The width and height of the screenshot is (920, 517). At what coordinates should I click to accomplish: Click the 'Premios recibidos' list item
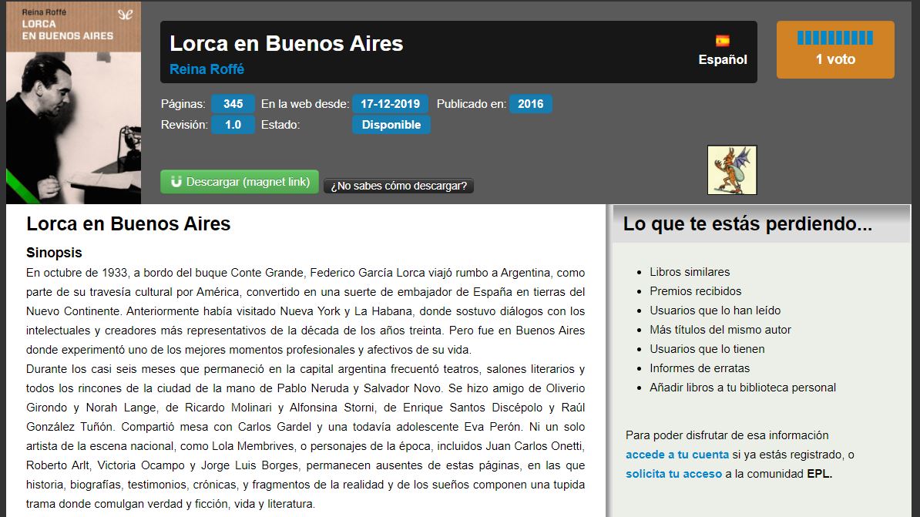pos(695,291)
